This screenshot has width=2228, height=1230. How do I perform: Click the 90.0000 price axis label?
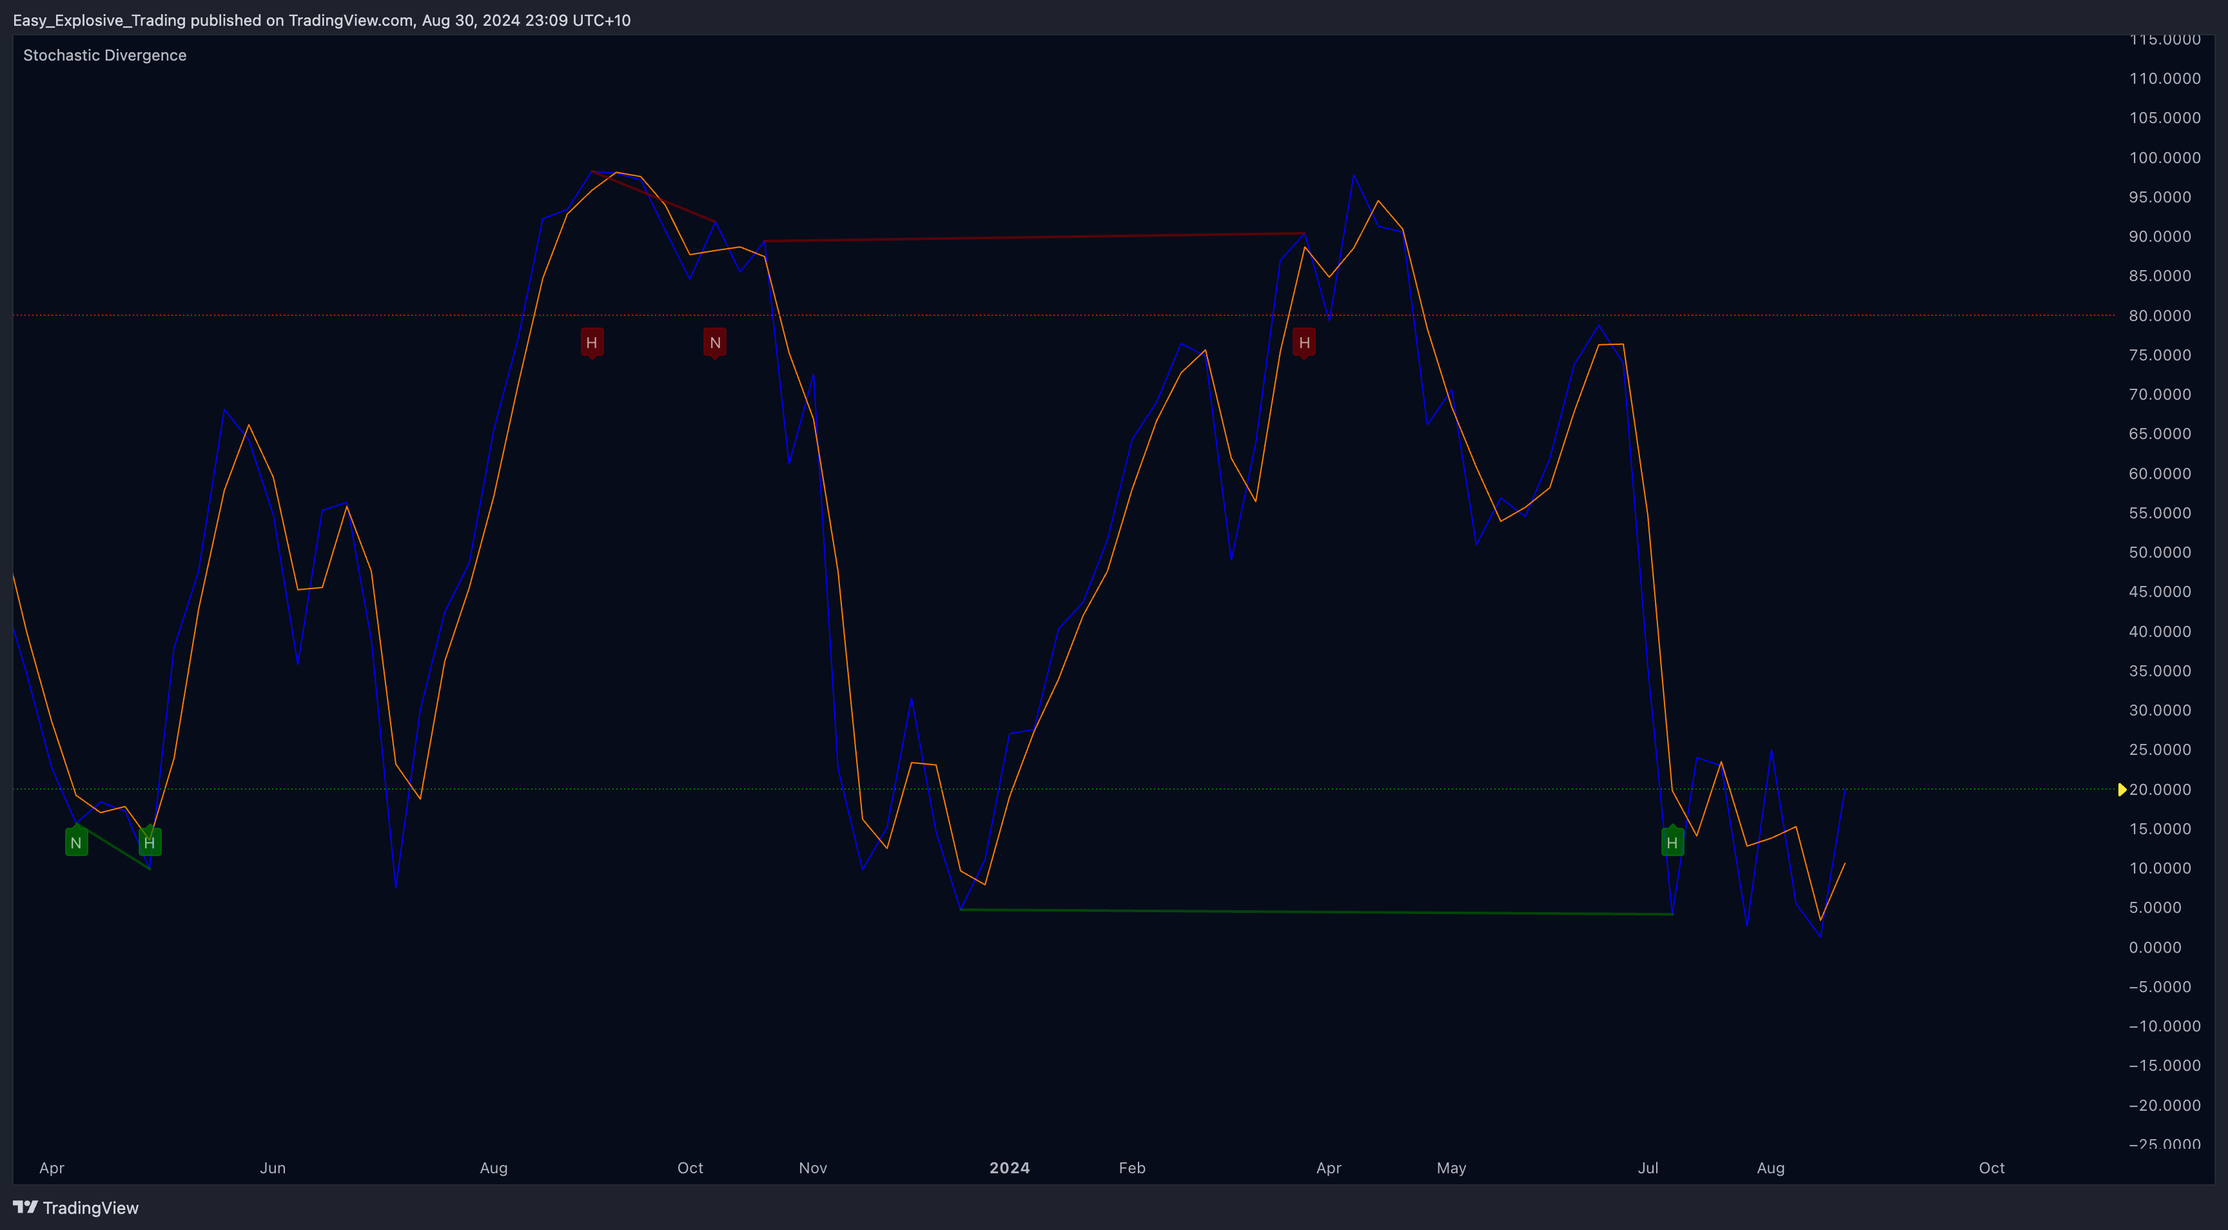pyautogui.click(x=2160, y=236)
